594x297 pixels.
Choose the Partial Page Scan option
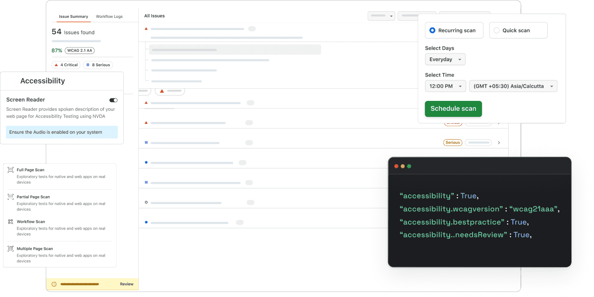click(60, 203)
